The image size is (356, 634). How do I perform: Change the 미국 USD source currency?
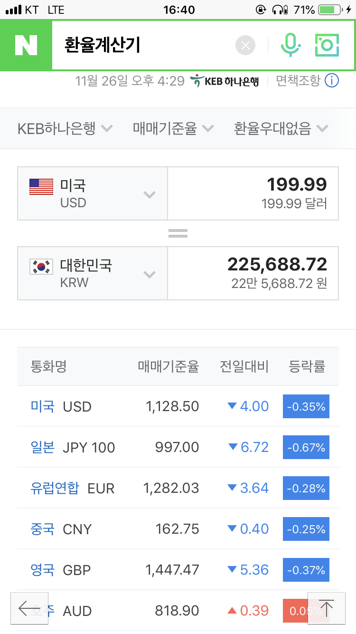coord(93,193)
